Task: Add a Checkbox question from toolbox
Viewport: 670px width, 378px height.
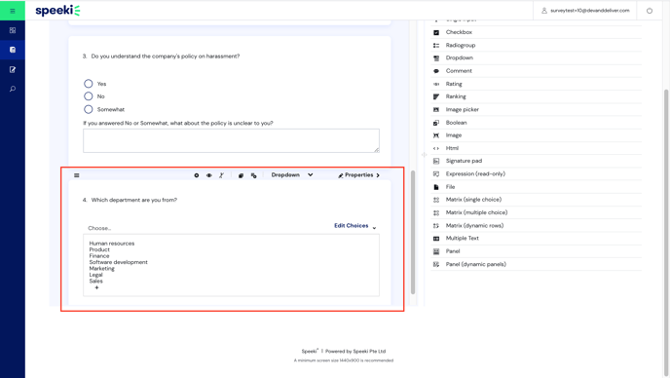Action: tap(459, 32)
